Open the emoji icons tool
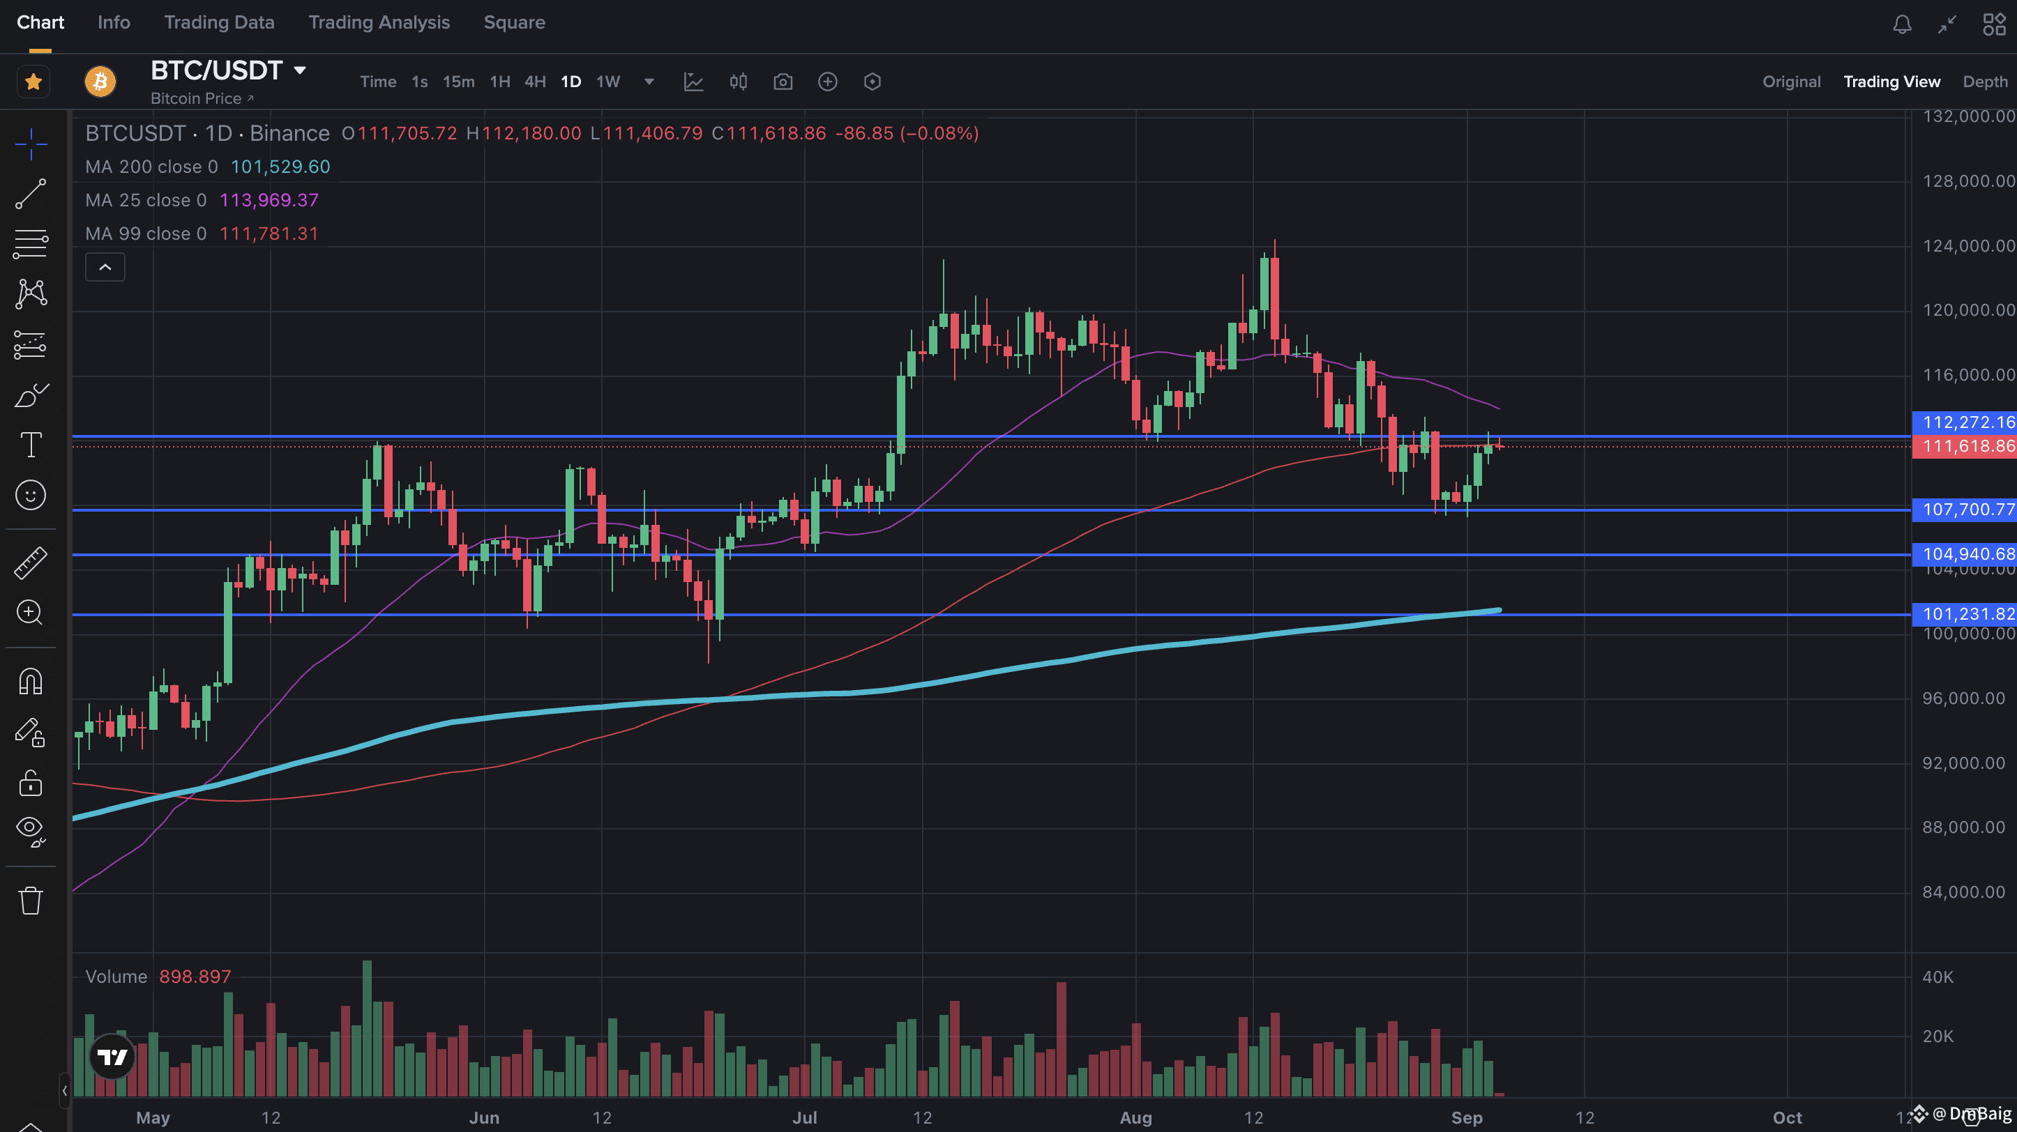Image resolution: width=2017 pixels, height=1132 pixels. click(x=31, y=495)
